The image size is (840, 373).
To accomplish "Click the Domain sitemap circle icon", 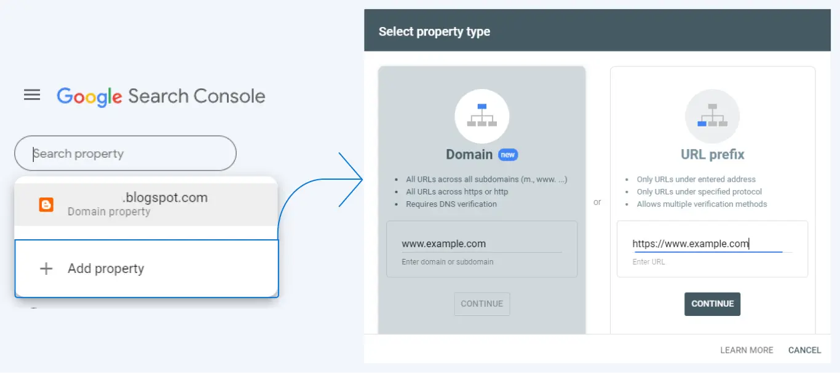I will (x=481, y=116).
